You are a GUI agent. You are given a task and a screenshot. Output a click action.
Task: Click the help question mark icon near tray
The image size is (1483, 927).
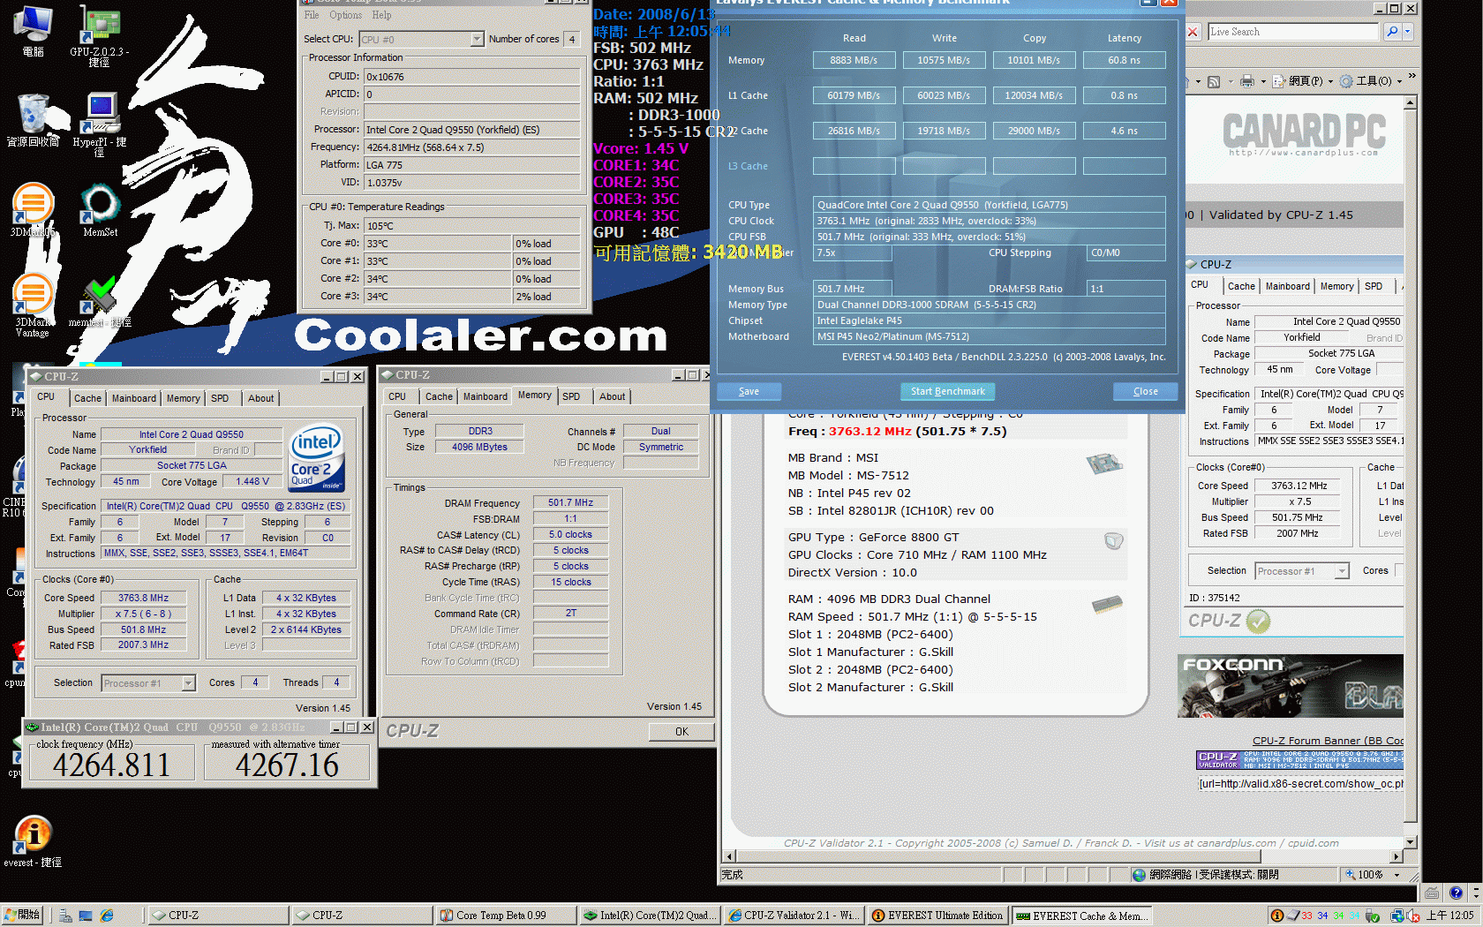(1456, 893)
